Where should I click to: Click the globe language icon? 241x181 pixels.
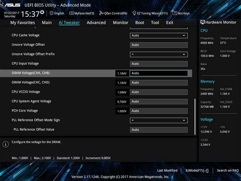point(52,13)
